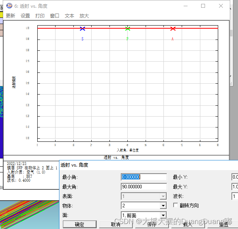Open the 文本 menu
The height and width of the screenshot is (229, 238).
69,15
